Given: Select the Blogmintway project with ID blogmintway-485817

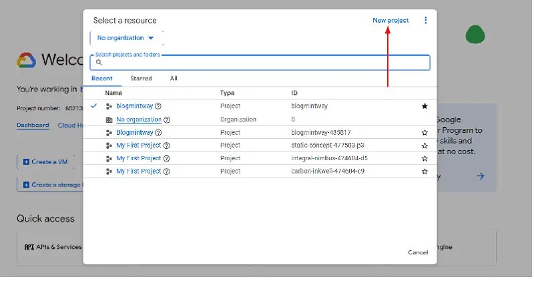Looking at the screenshot, I should pos(135,133).
